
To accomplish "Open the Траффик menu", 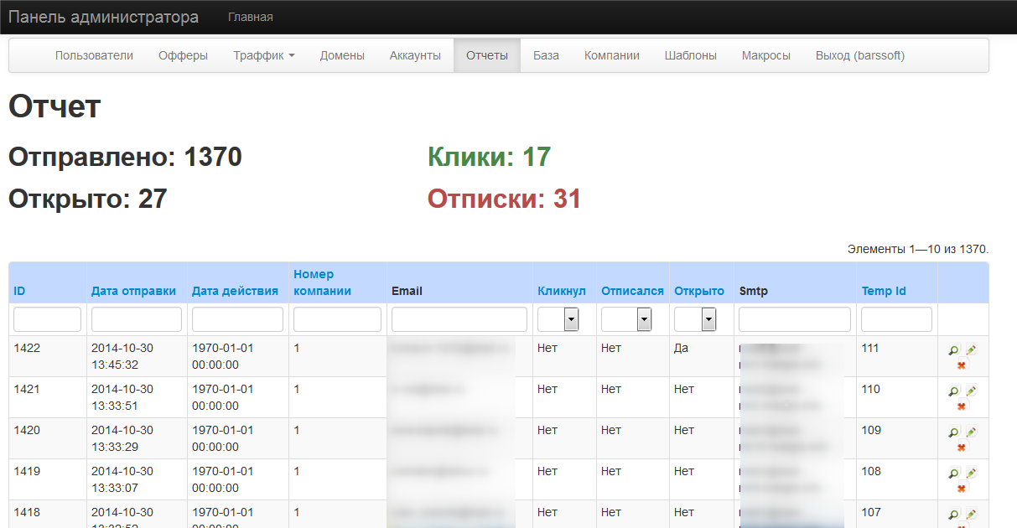I will pos(262,54).
